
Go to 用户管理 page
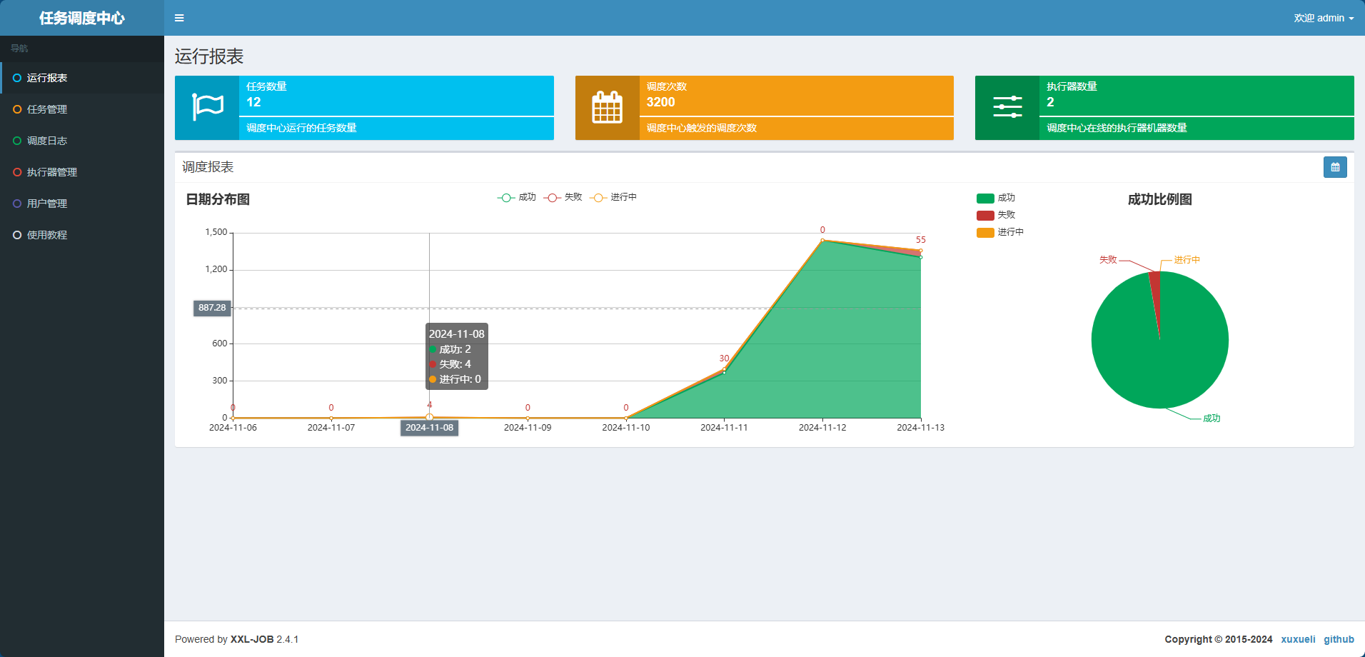(x=47, y=204)
